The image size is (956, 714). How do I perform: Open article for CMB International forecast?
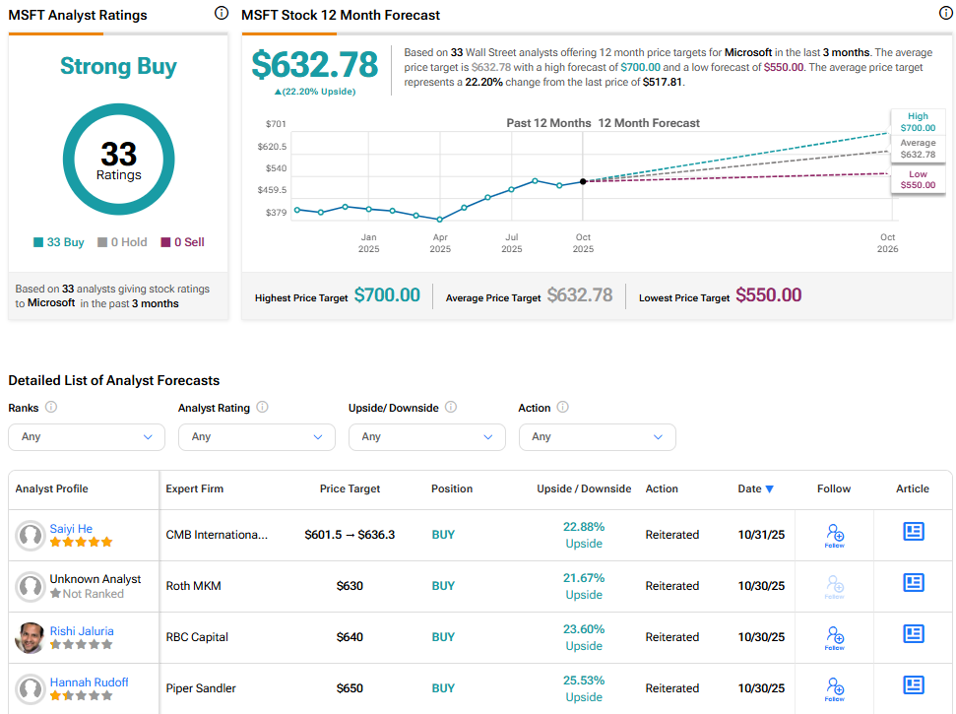coord(913,532)
